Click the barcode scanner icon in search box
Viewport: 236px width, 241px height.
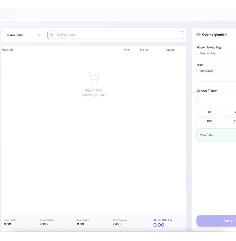(51, 35)
